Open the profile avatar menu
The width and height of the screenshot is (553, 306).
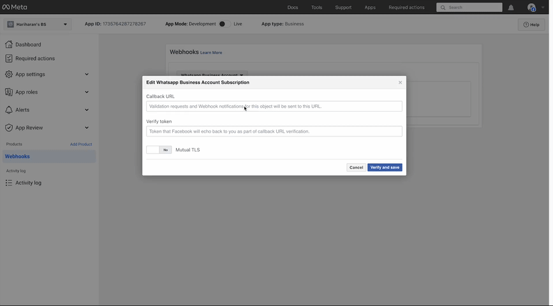click(x=531, y=8)
